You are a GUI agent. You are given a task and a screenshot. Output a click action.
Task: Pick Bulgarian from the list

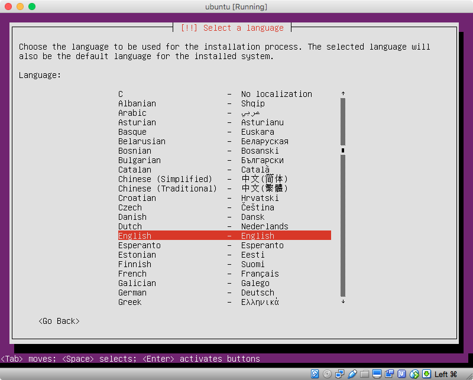coord(225,160)
